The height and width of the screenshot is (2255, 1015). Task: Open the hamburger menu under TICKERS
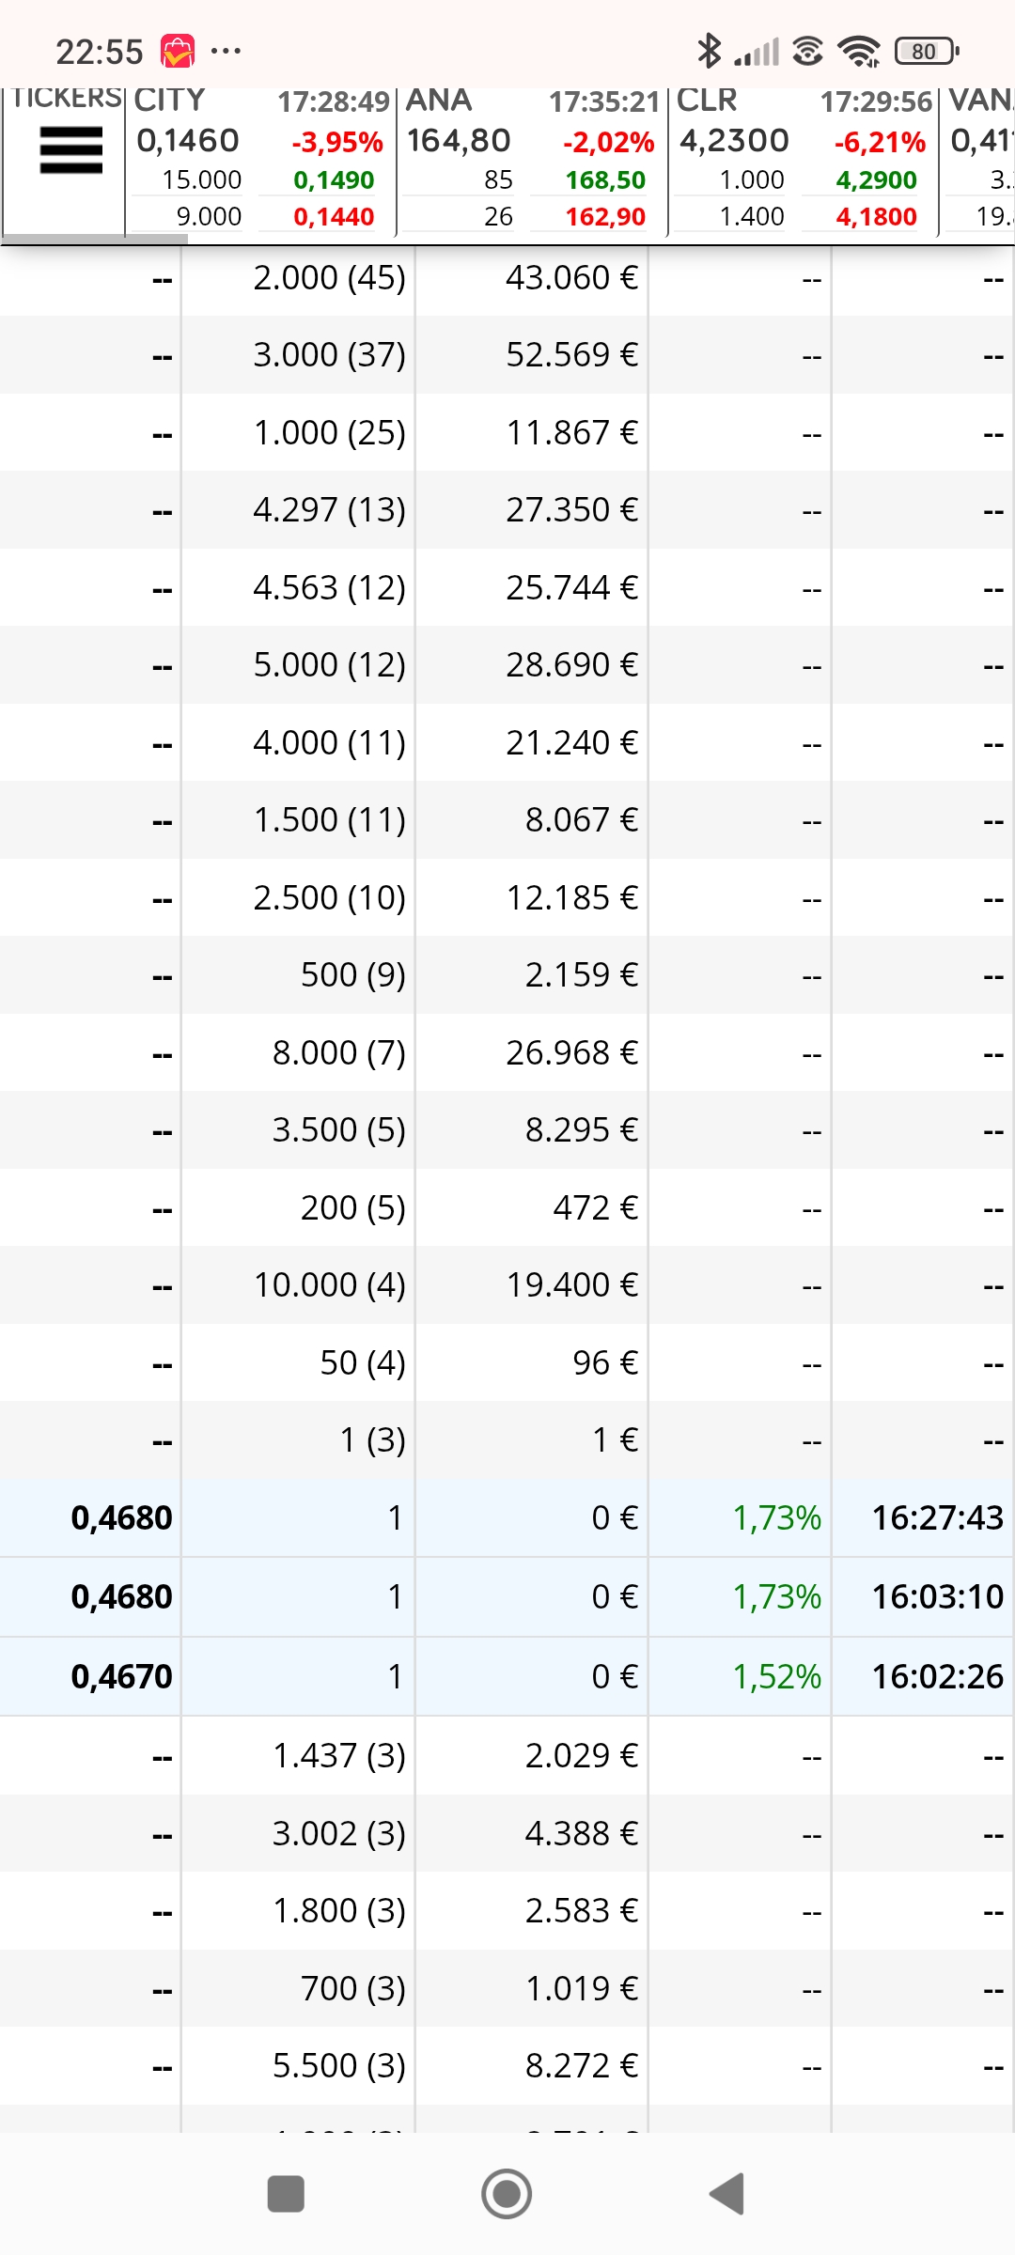71,150
